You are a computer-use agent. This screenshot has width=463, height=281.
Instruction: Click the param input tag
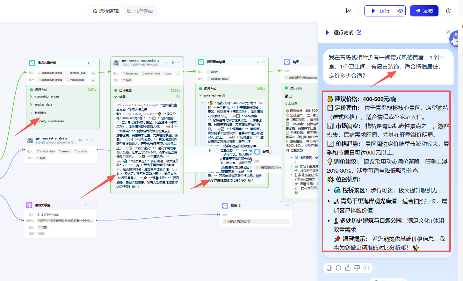(213, 72)
